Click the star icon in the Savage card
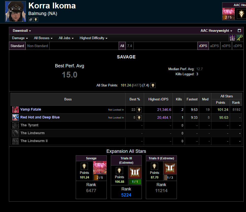The width and height of the screenshot is (246, 212). click(84, 166)
